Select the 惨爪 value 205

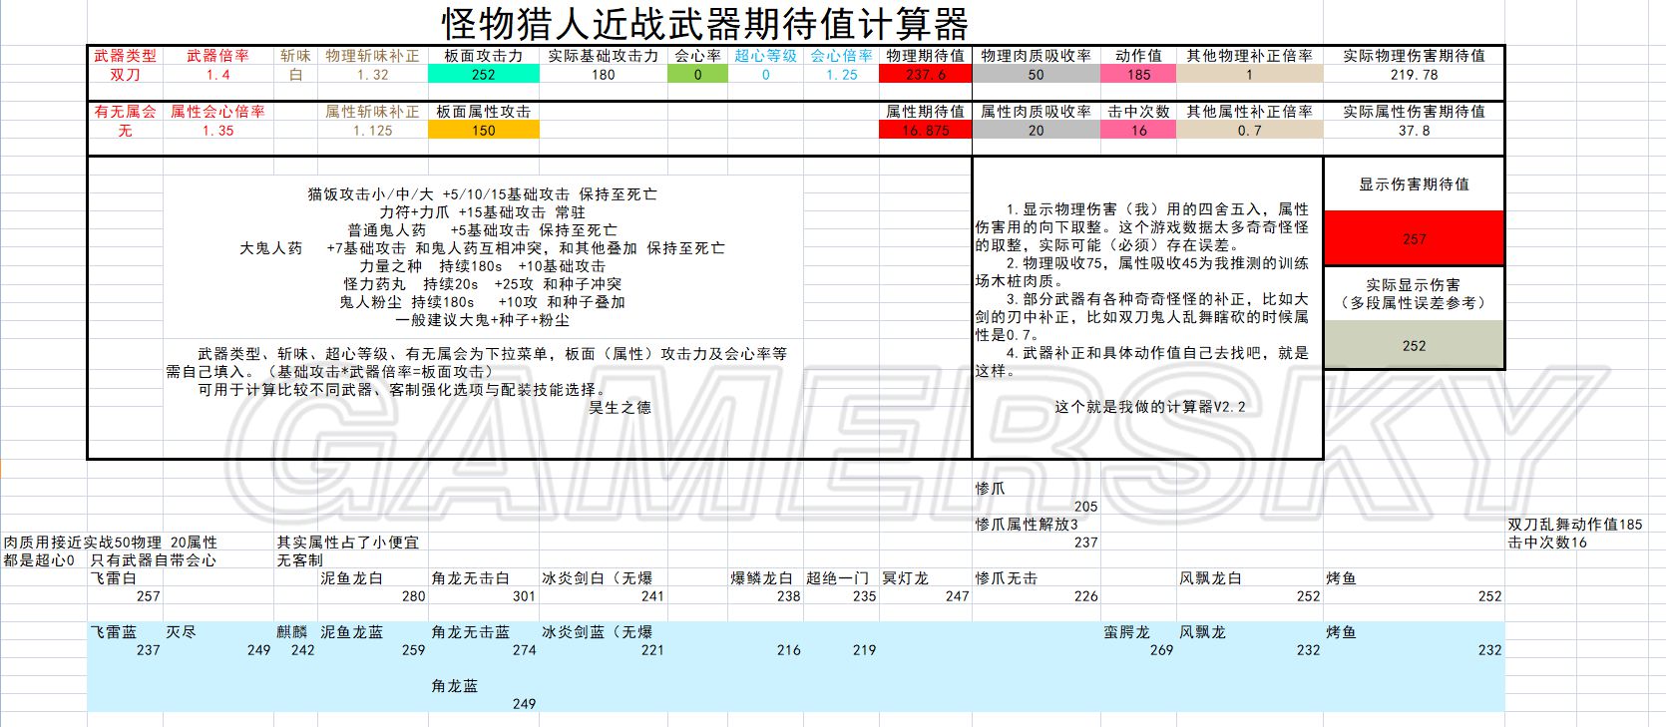[x=1085, y=507]
